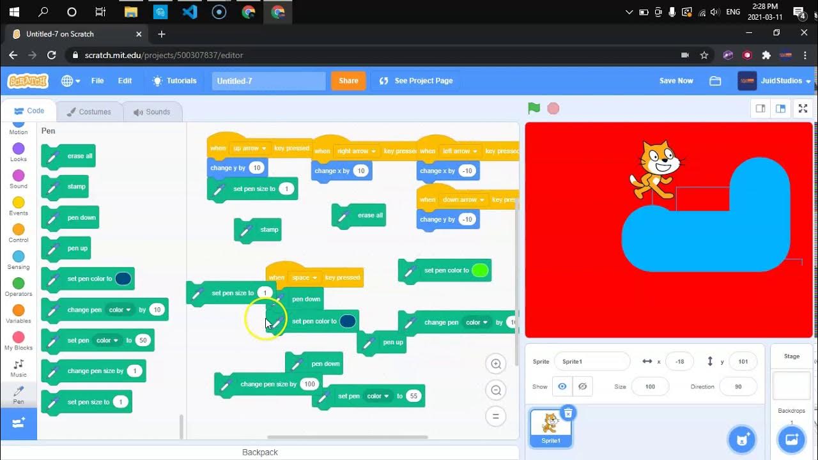This screenshot has width=818, height=460.
Task: Open File Explorer from the taskbar
Action: (x=130, y=11)
